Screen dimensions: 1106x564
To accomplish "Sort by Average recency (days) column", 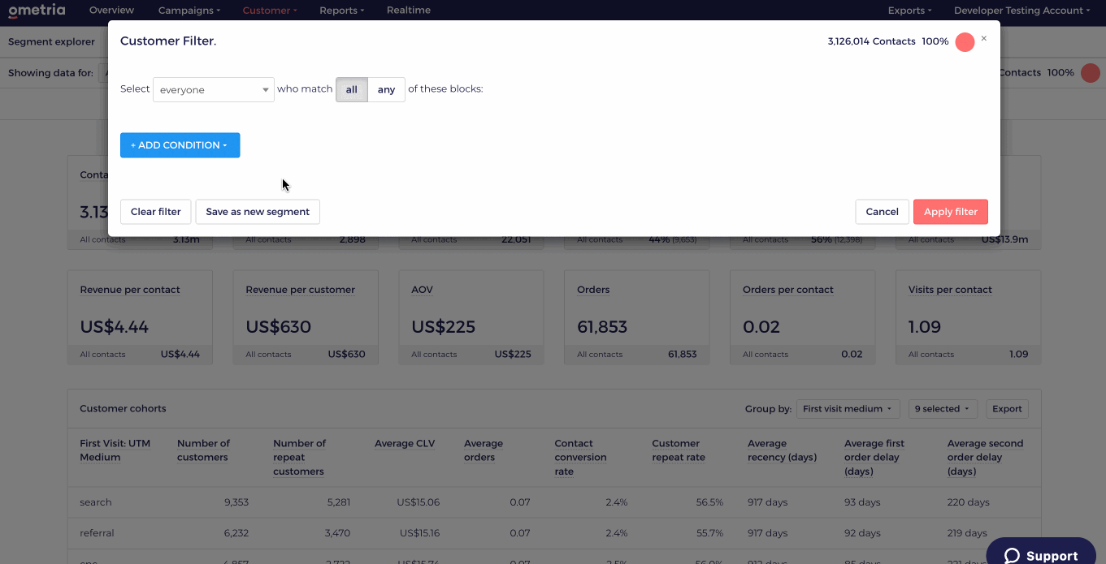I will pos(782,450).
